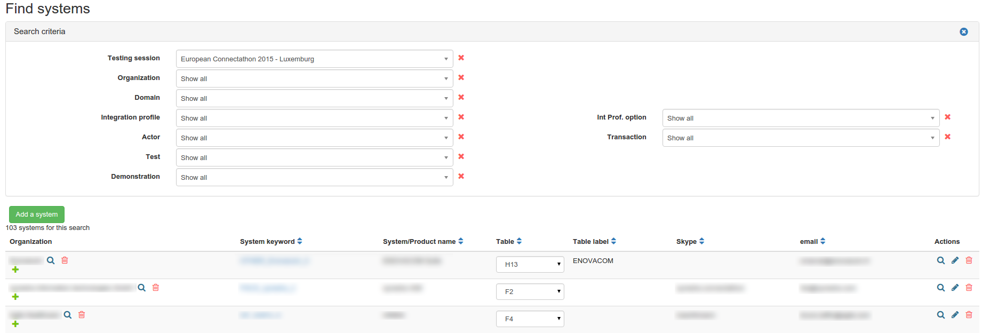This screenshot has height=333, width=982.
Task: Close the Search criteria panel
Action: pos(963,32)
